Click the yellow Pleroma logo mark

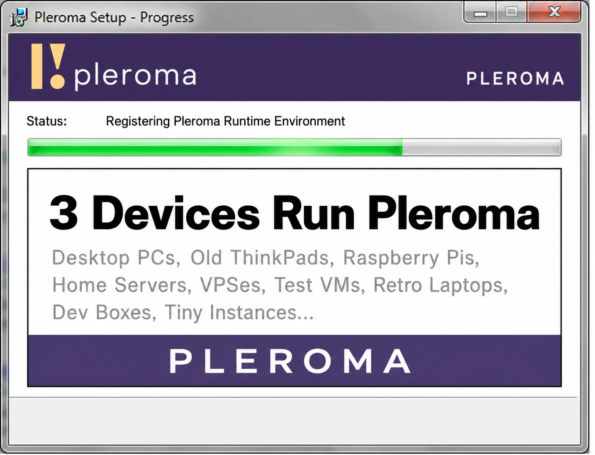pyautogui.click(x=48, y=66)
